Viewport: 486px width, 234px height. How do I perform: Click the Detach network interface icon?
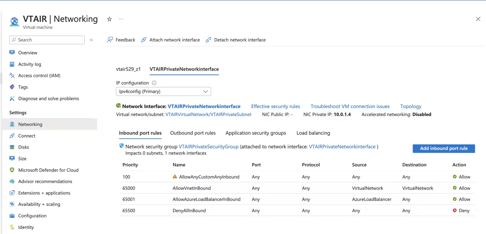(x=208, y=40)
